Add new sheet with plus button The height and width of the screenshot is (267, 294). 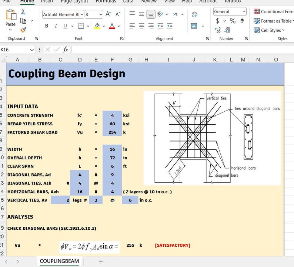pos(101,261)
